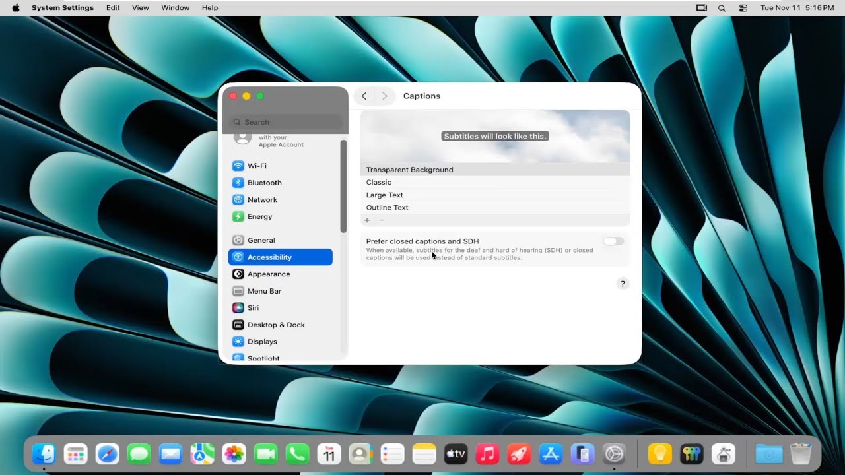Screen dimensions: 845x475
Task: Select Accessibility in the sidebar
Action: click(281, 257)
